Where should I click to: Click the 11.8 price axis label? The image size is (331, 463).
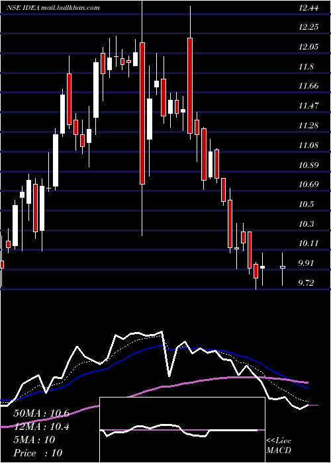tap(306, 66)
